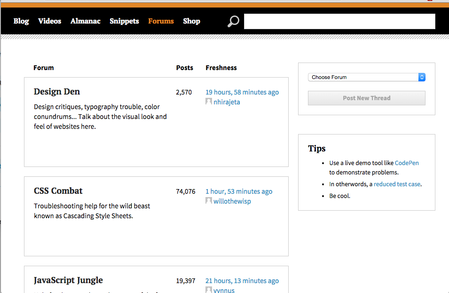Image resolution: width=449 pixels, height=293 pixels.
Task: Click the '1 hour, 53 minutes ago' timestamp
Action: pos(239,191)
